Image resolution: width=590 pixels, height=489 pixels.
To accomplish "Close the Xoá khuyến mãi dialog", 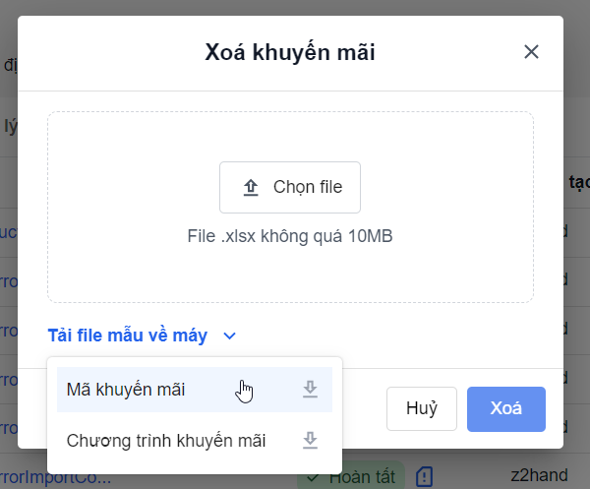I will point(531,52).
